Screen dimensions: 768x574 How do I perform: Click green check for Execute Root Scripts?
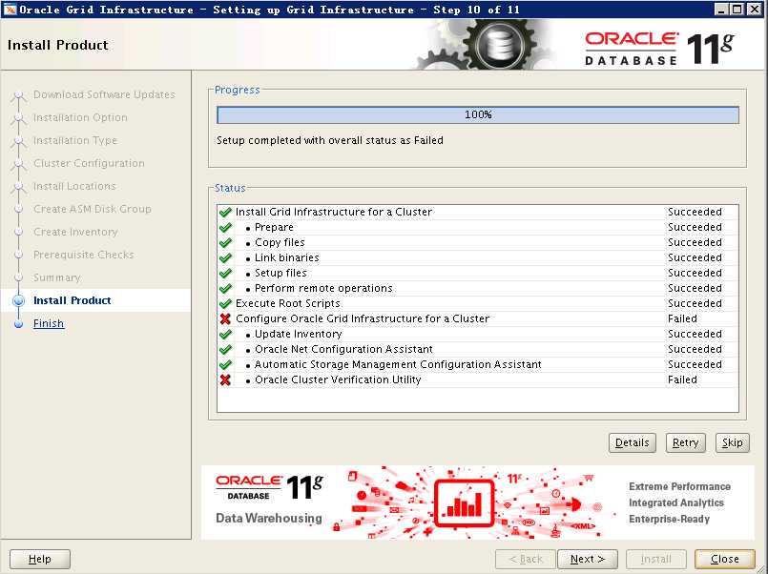[x=225, y=303]
